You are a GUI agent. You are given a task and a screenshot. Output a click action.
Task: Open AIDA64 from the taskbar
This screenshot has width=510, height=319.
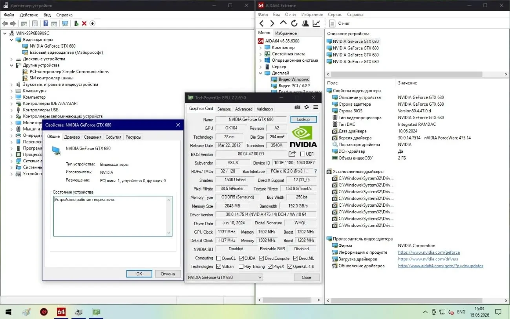point(61,312)
